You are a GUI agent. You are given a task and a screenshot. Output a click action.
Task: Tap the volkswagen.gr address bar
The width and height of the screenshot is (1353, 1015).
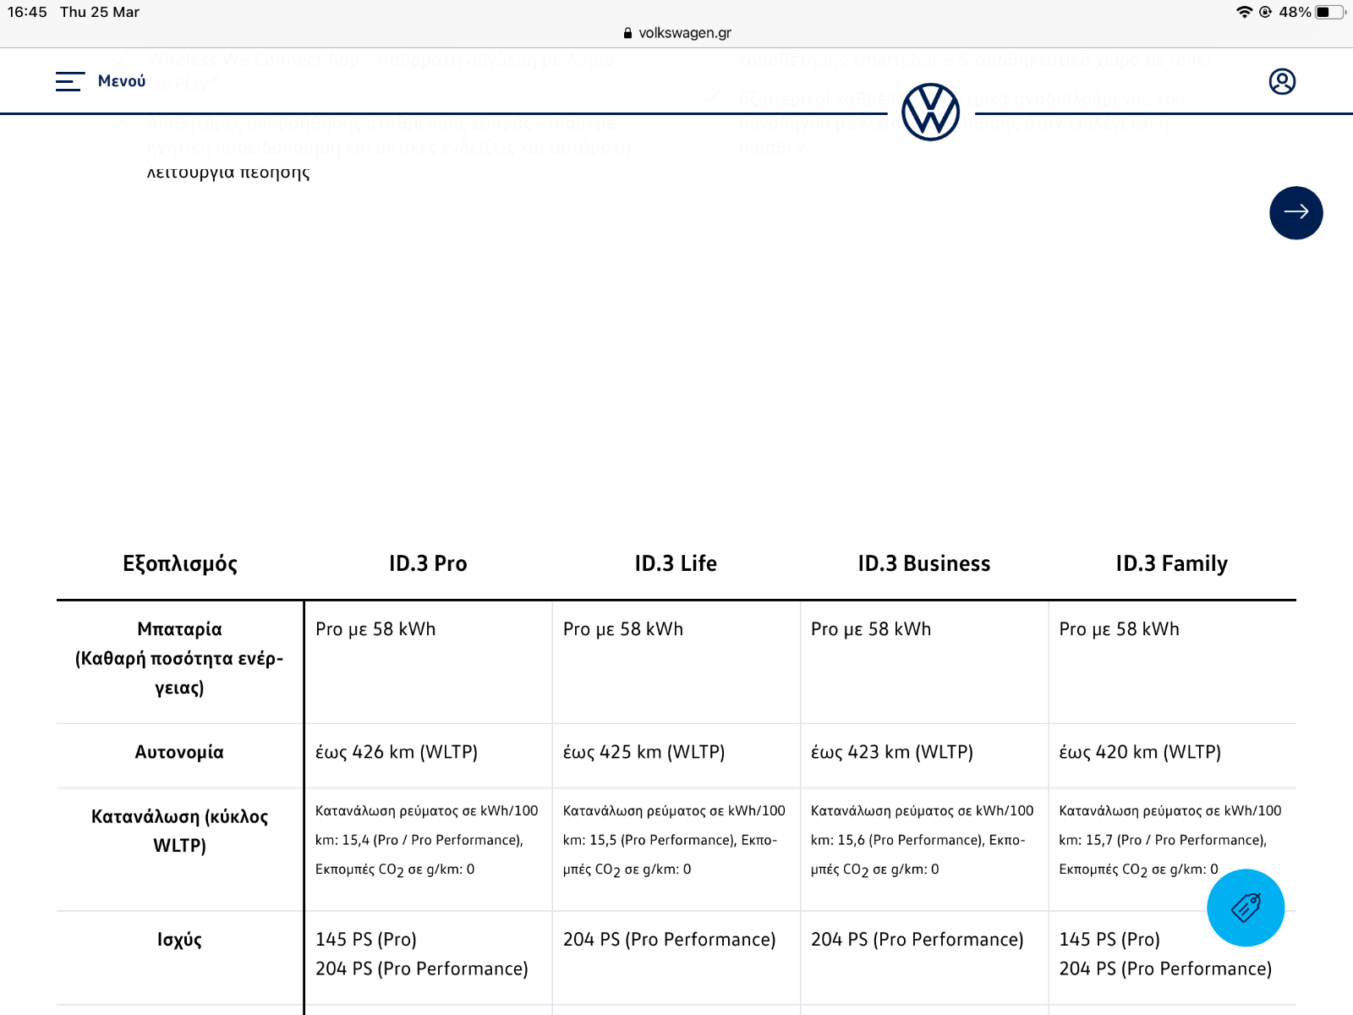pos(676,33)
